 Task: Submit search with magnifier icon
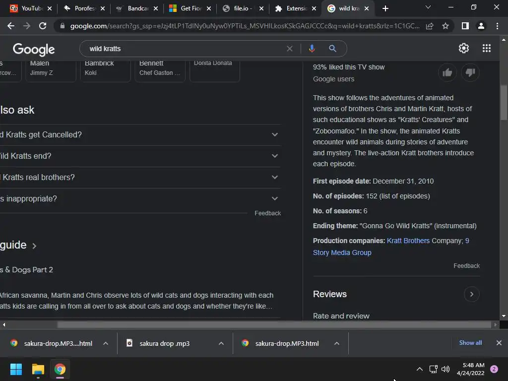(x=332, y=49)
